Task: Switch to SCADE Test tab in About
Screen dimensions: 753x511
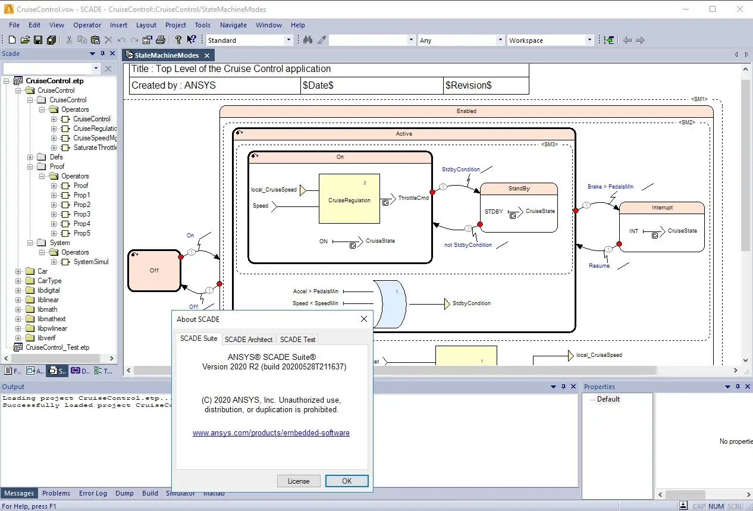Action: pos(297,339)
